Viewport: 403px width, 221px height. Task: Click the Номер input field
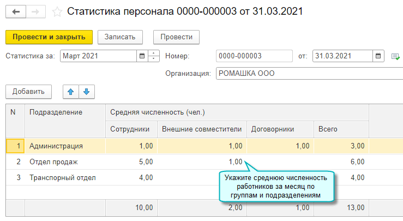click(254, 56)
